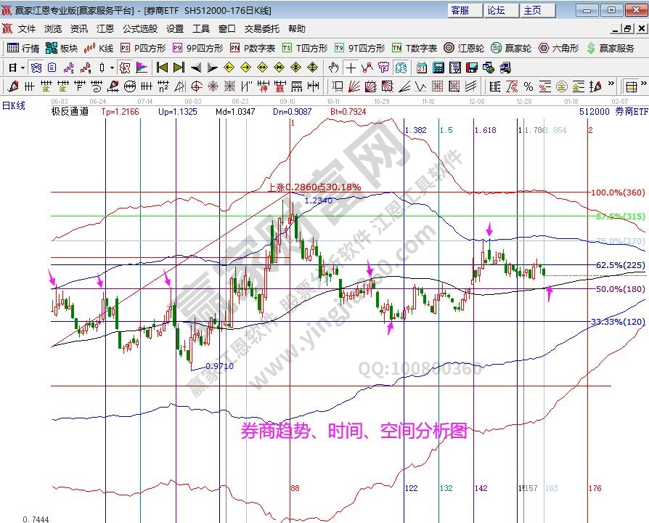
Task: Click the calendar icon in toolbar
Action: [422, 68]
